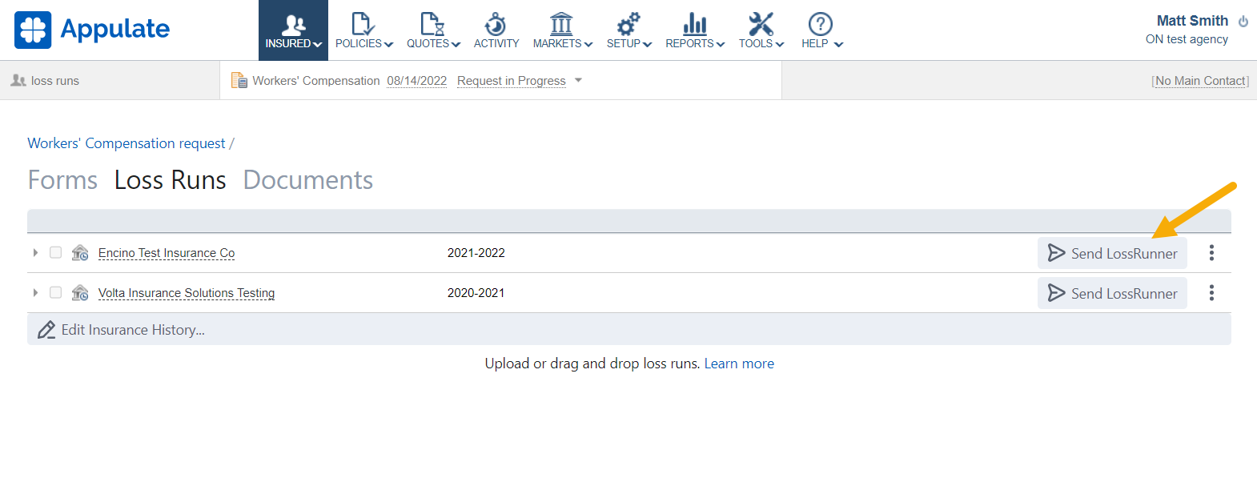Switch to the Documents tab
Viewport: 1257px width, 478px height.
(307, 180)
